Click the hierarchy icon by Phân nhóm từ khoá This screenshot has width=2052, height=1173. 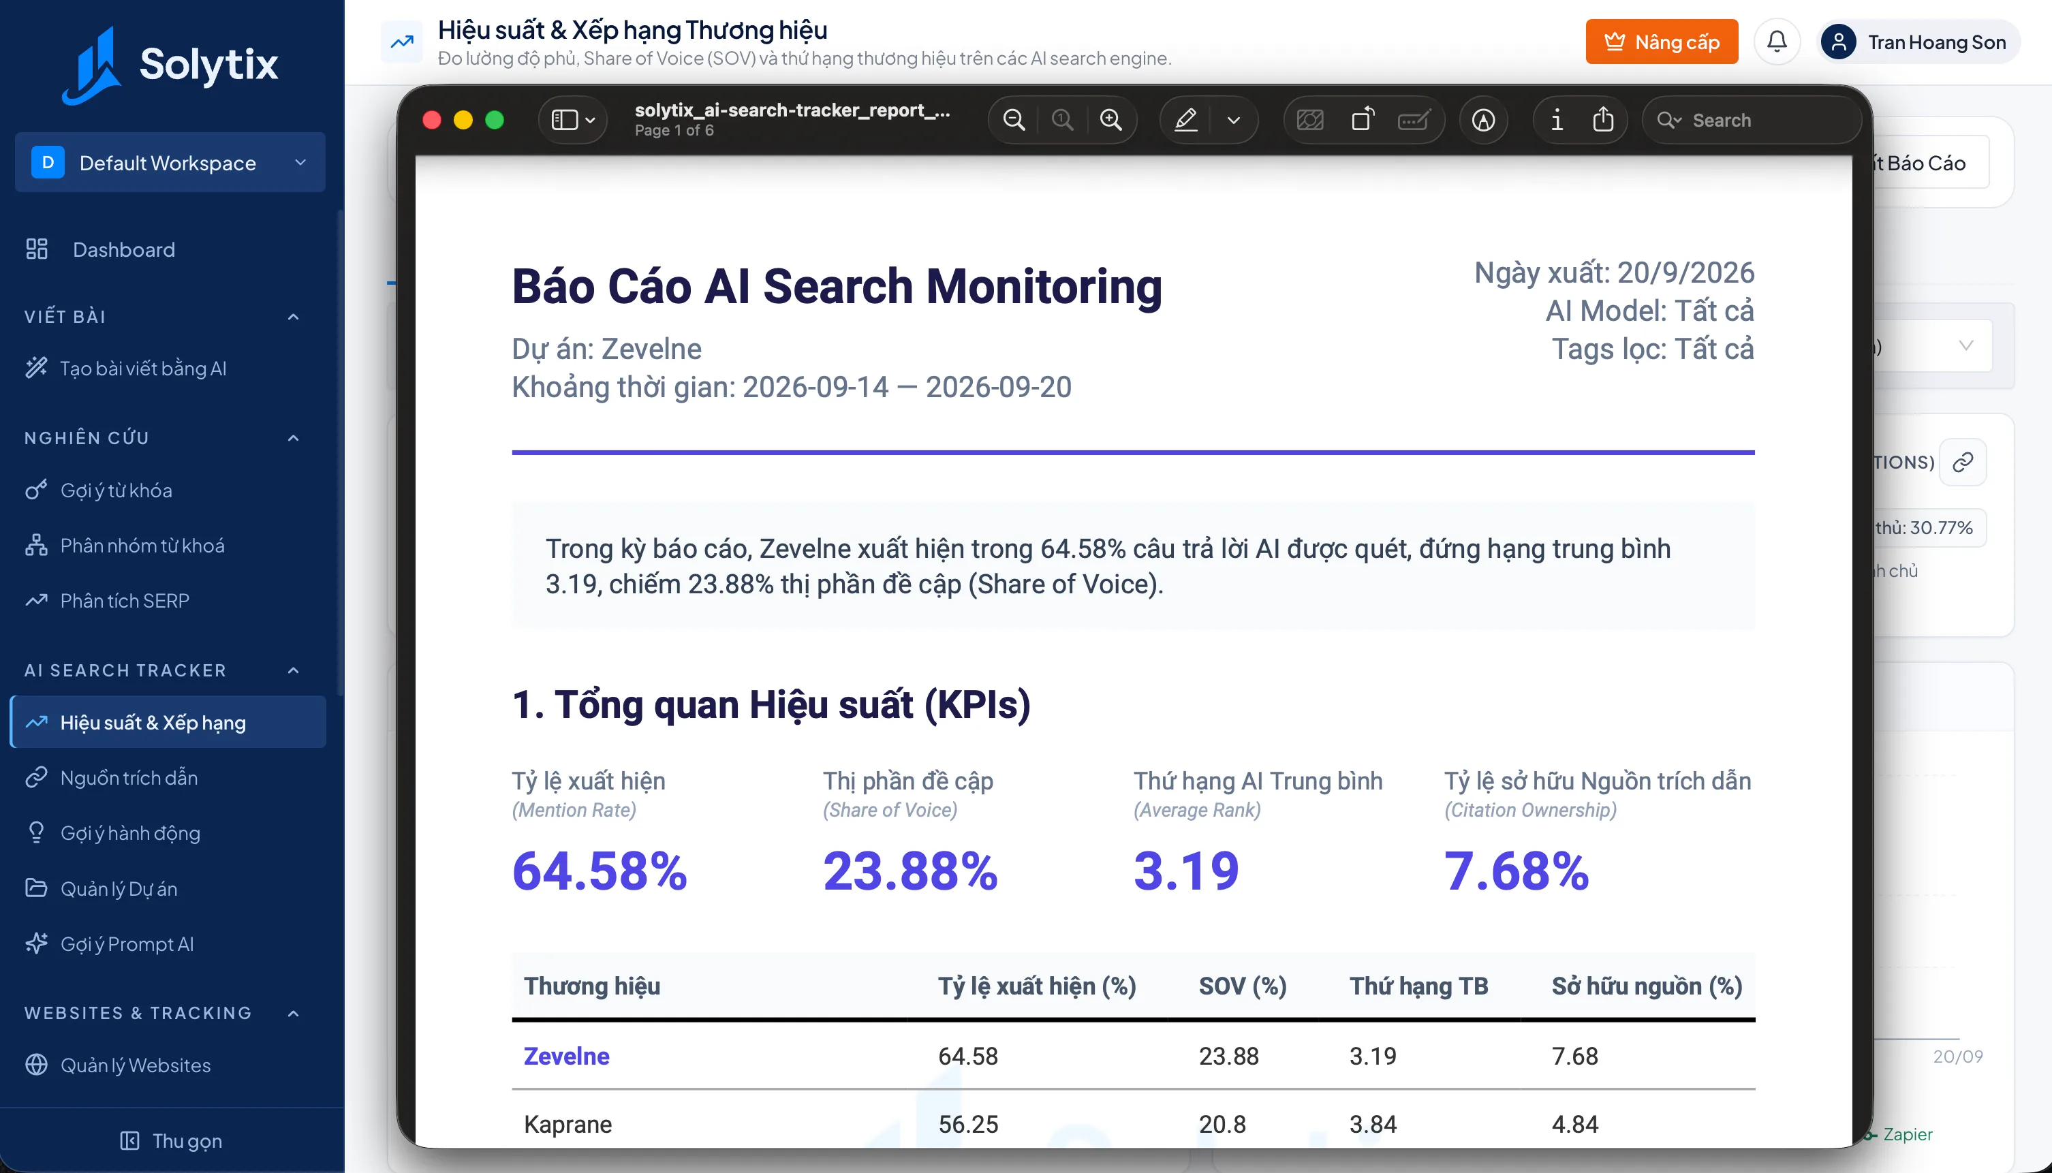(x=36, y=546)
